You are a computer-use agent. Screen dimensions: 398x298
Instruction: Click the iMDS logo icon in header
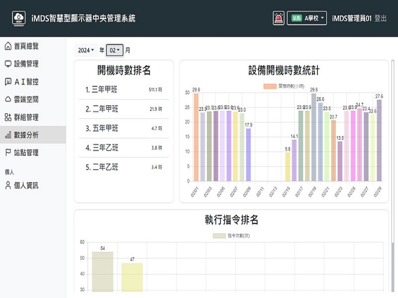pyautogui.click(x=19, y=18)
